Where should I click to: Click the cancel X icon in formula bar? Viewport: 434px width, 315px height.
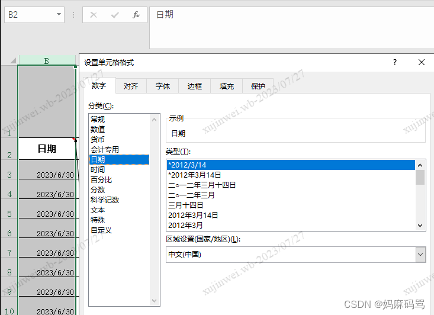pos(94,15)
